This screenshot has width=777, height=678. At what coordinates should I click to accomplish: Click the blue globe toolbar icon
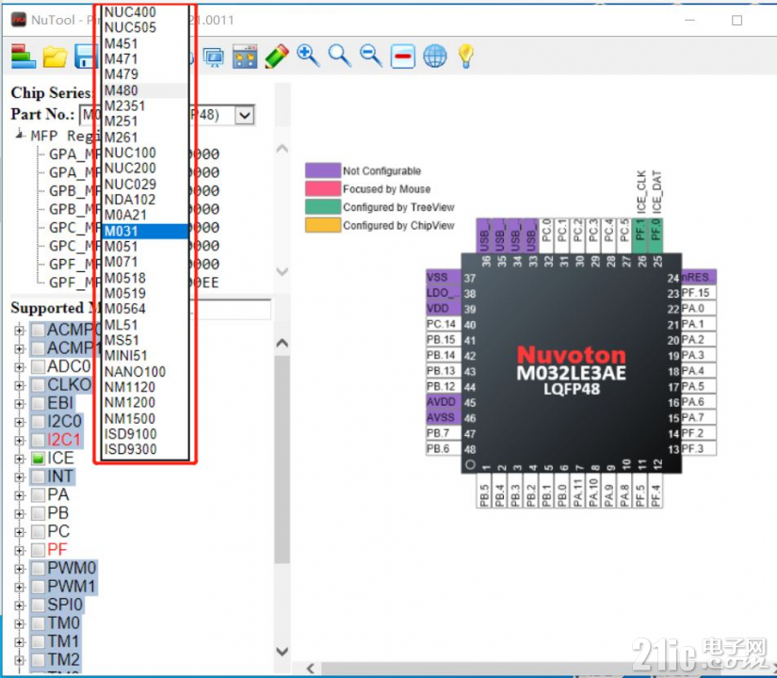[x=434, y=56]
